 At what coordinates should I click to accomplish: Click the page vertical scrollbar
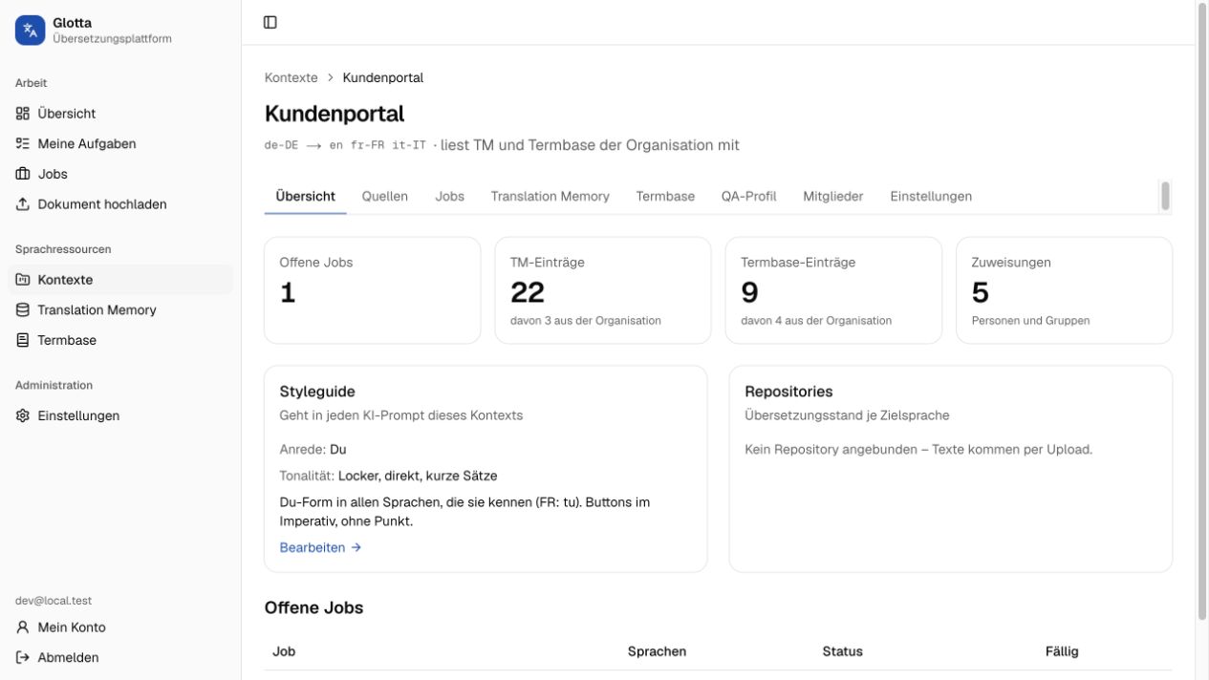pos(1202,310)
